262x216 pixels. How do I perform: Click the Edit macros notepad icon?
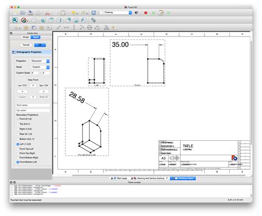pyautogui.click(x=161, y=13)
